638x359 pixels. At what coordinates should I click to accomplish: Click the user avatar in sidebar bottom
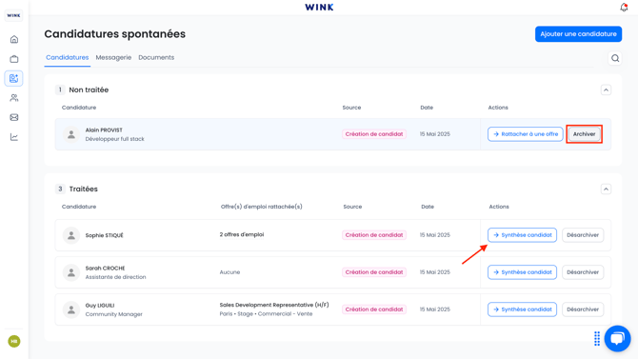[14, 341]
